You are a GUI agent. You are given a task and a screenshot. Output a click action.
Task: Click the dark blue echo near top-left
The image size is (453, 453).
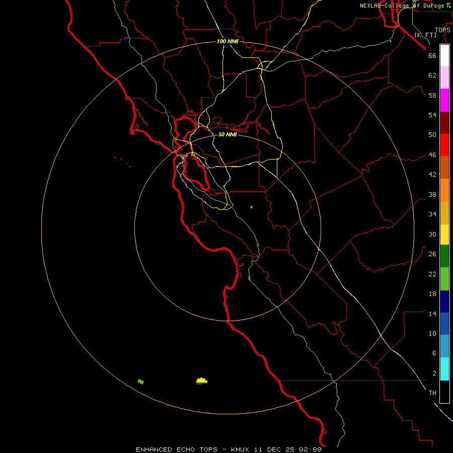click(126, 39)
